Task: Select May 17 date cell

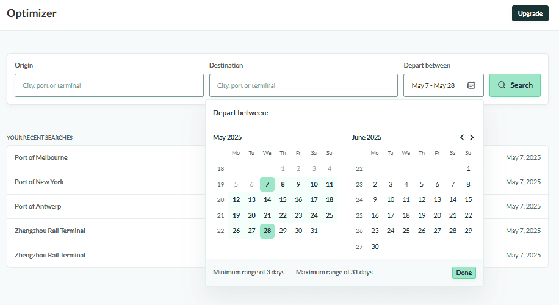Action: coord(314,199)
